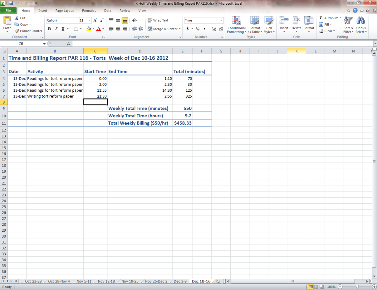The width and height of the screenshot is (377, 290).
Task: Click the green File button
Action: pos(8,11)
